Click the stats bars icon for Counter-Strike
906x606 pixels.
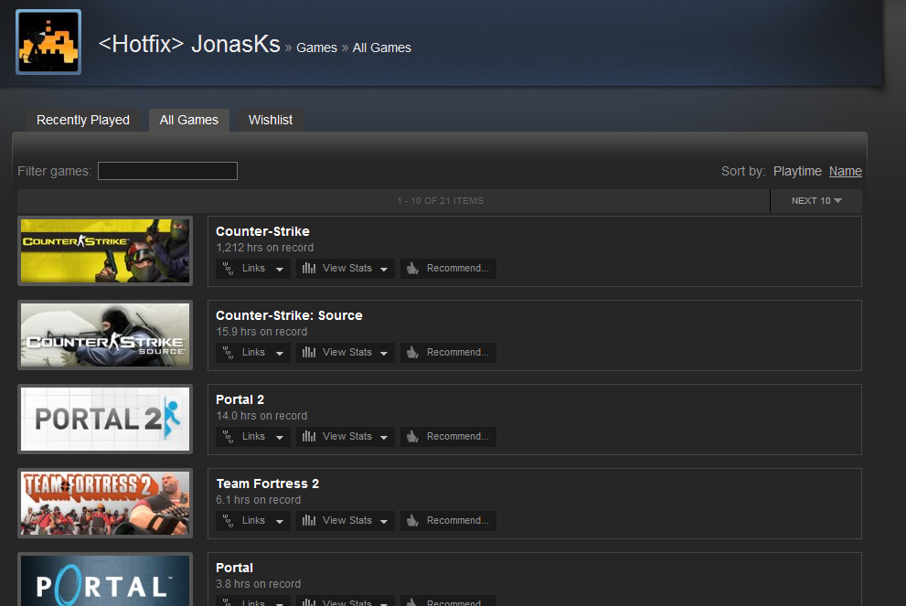point(309,268)
